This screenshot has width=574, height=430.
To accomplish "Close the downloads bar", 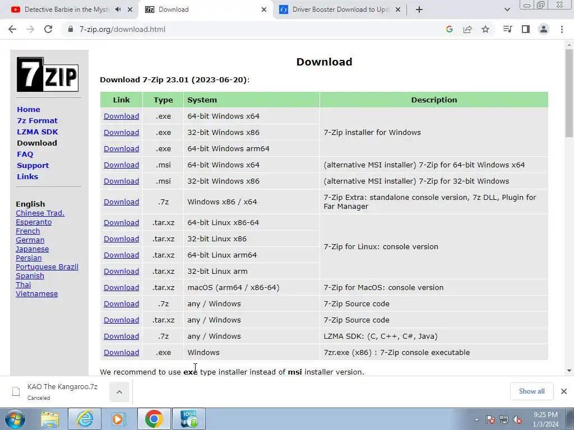I will tap(564, 391).
